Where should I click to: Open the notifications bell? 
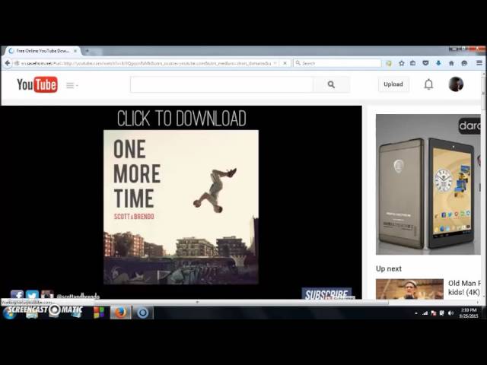(x=428, y=84)
